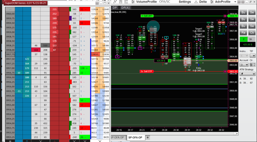Click X under the green 26 column
Image resolution: width=257 pixels, height=142 pixels.
pos(85,141)
